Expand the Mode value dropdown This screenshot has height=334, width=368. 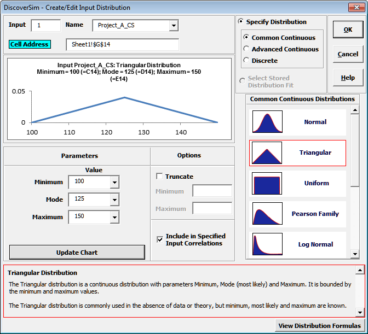click(114, 200)
